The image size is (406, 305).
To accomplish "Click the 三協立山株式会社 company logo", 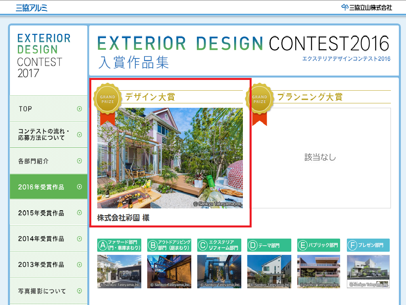I will [x=366, y=7].
